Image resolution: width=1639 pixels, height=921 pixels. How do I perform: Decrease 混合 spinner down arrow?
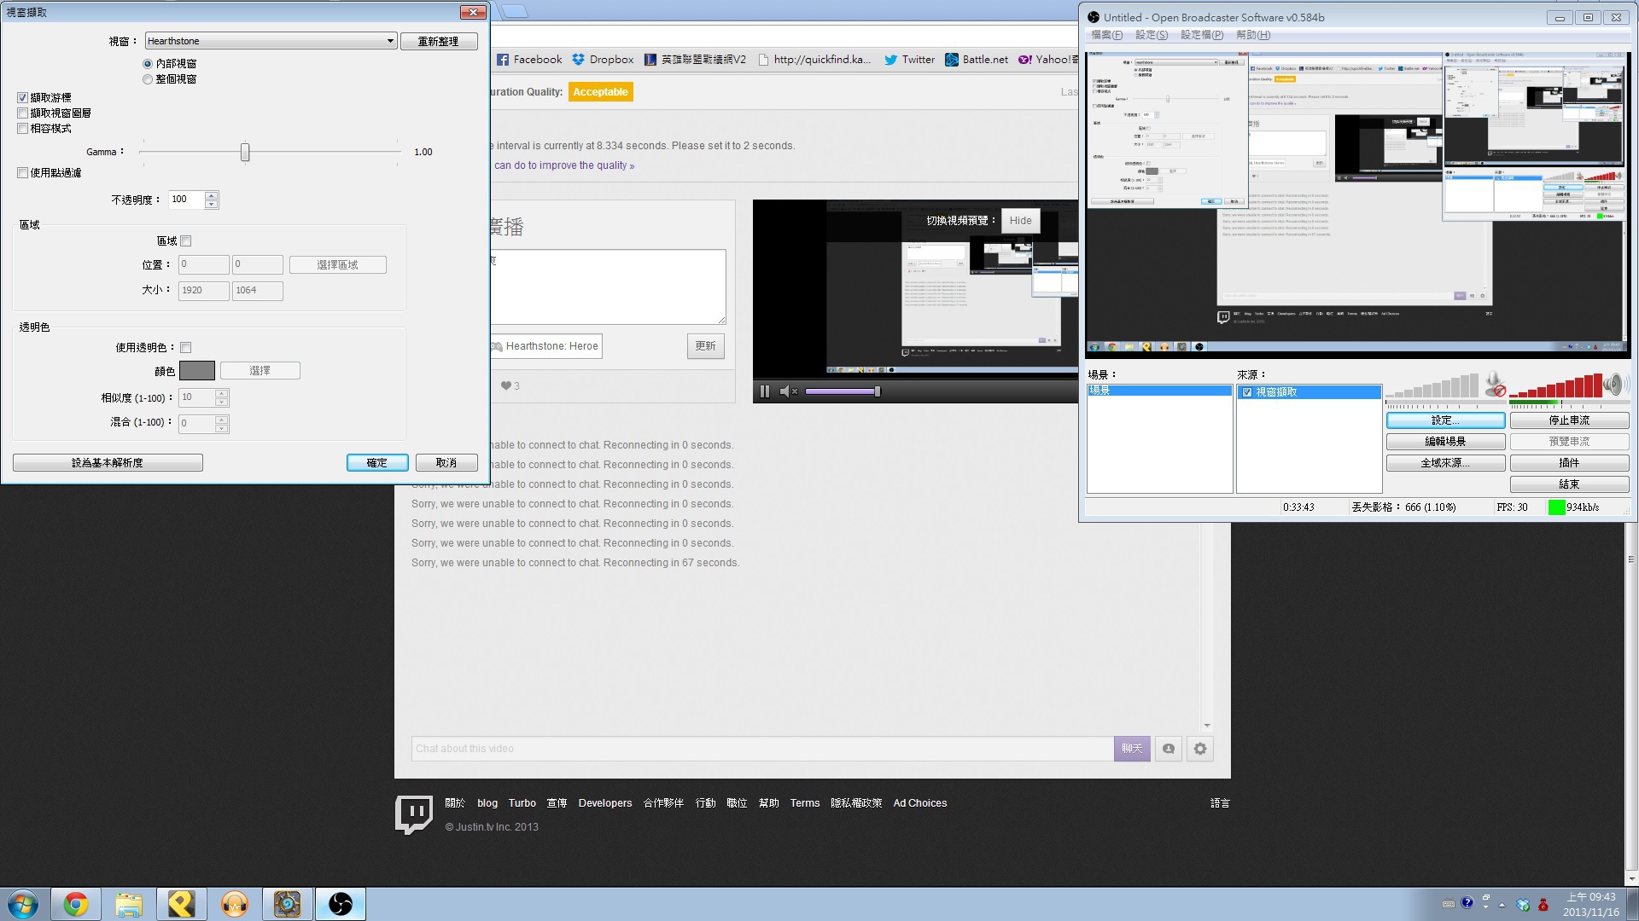pos(222,428)
